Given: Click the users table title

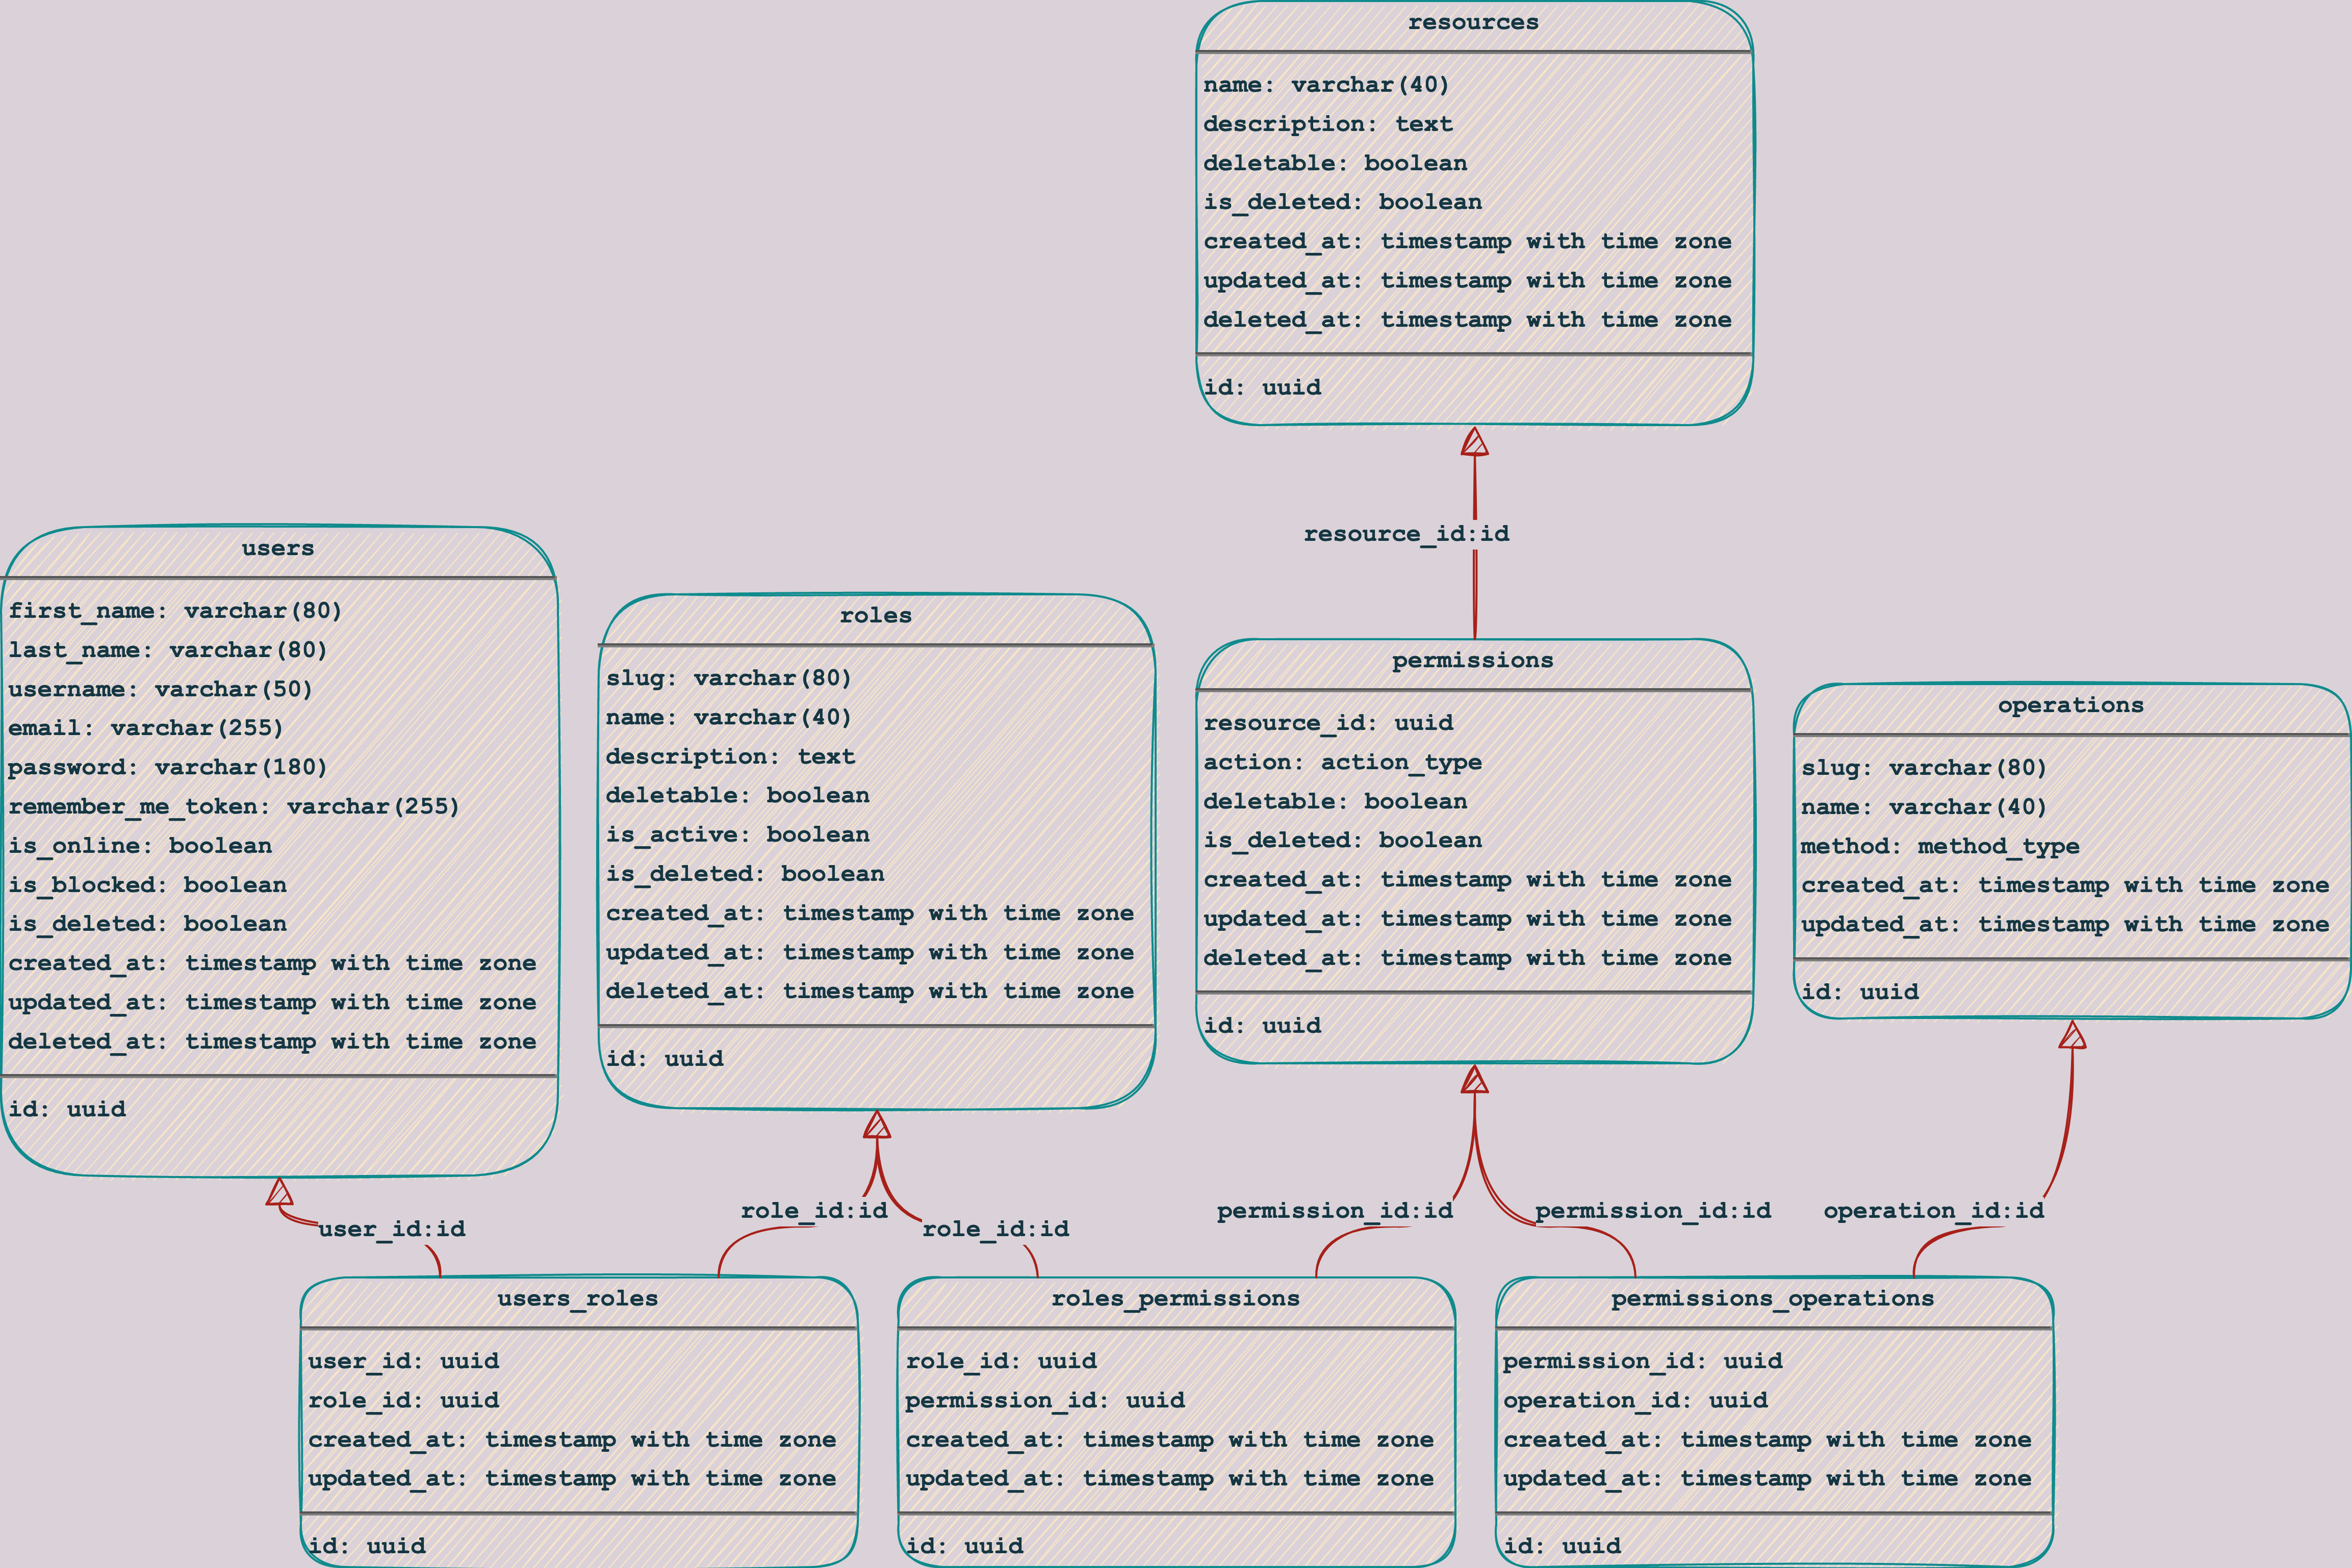Looking at the screenshot, I should (278, 548).
